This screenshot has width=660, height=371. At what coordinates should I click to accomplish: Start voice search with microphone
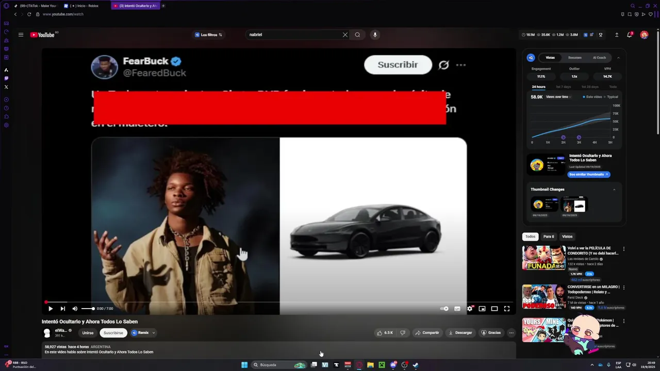(x=375, y=35)
